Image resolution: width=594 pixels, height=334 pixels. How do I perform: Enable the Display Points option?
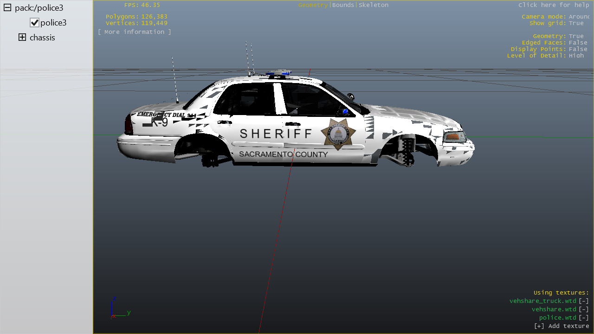tap(578, 49)
